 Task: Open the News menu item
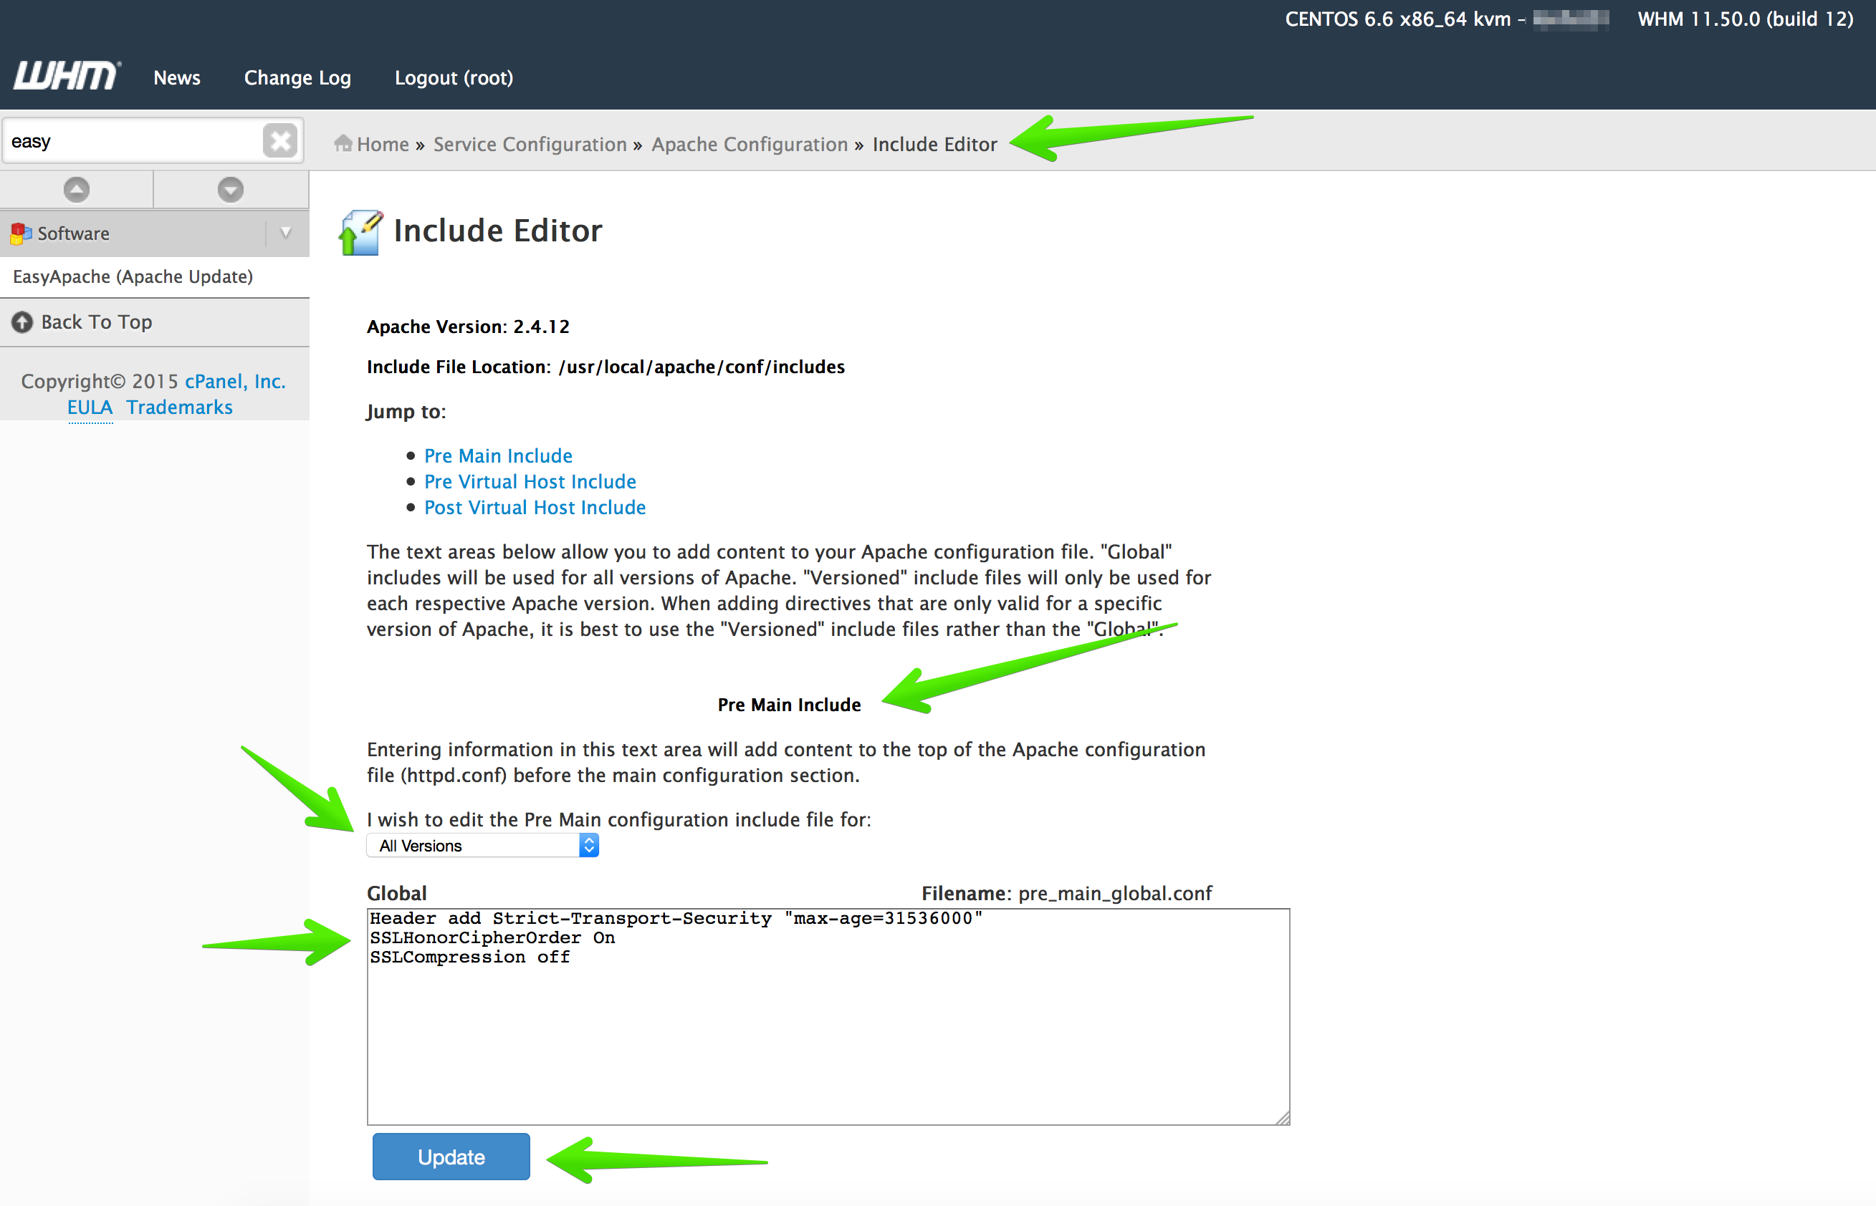177,77
